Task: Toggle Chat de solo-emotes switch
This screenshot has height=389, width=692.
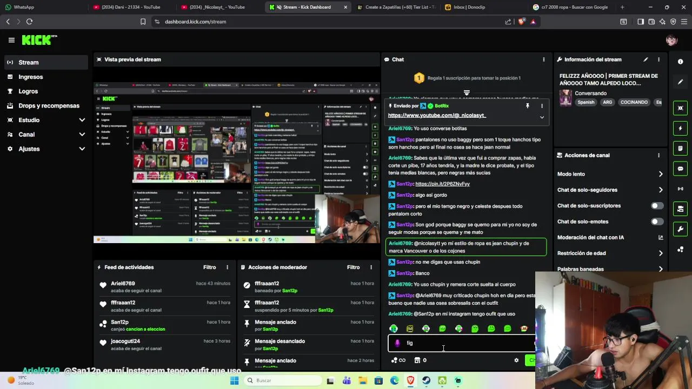Action: coord(657,222)
